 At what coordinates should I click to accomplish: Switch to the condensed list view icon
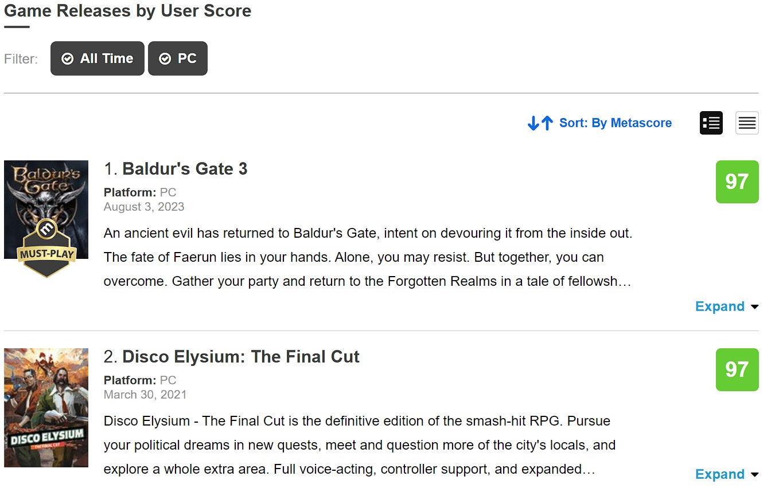click(747, 123)
